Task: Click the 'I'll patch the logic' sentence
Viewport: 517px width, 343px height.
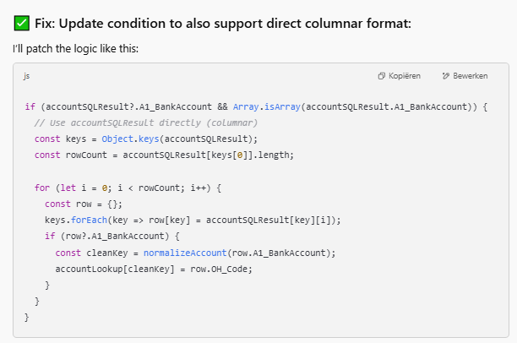Action: pyautogui.click(x=75, y=49)
